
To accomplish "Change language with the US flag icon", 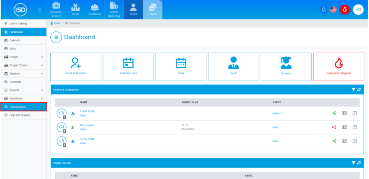I will (333, 10).
